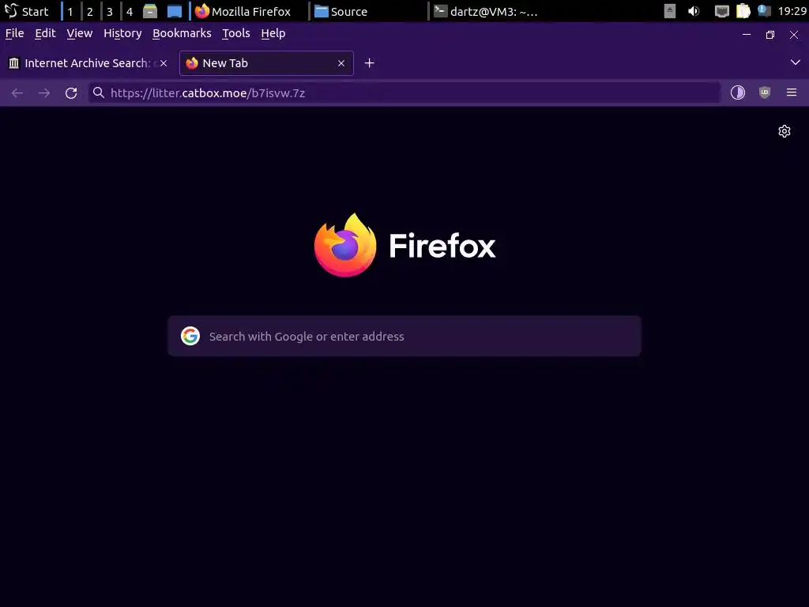Screen dimensions: 809x607
Task: Close the New Tab tab
Action: click(341, 63)
